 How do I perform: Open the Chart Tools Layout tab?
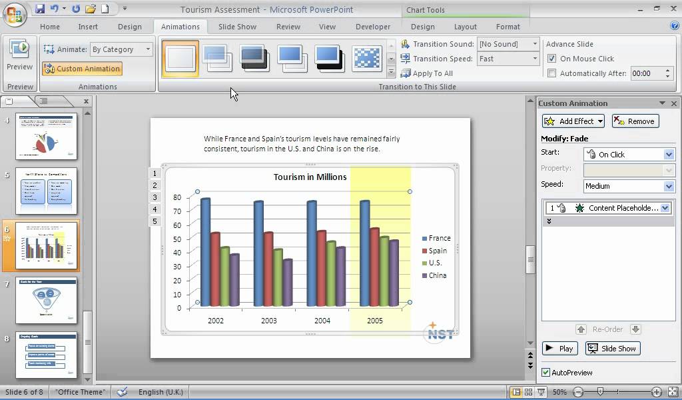coord(466,27)
